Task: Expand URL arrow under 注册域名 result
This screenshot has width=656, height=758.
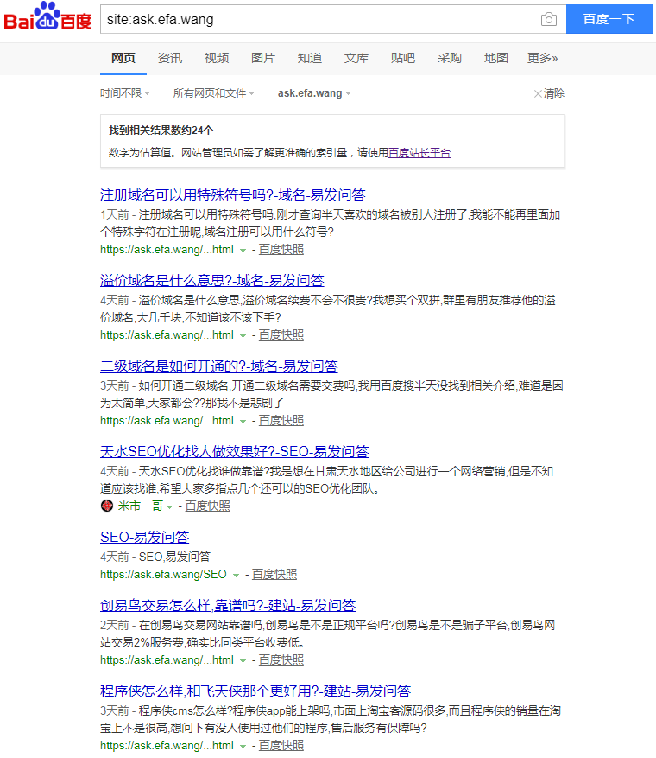Action: 243,251
